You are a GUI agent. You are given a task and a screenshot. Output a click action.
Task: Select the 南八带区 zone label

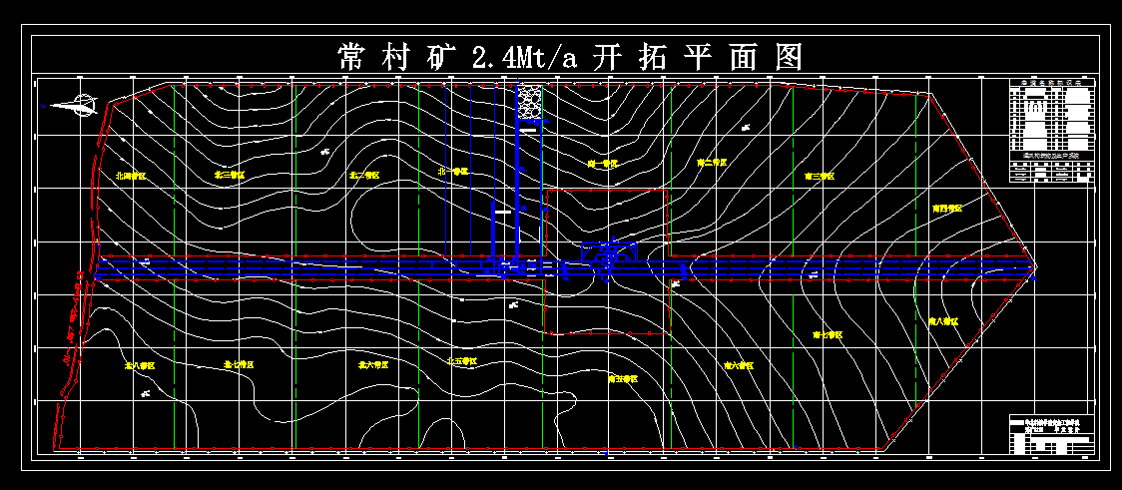pos(942,322)
